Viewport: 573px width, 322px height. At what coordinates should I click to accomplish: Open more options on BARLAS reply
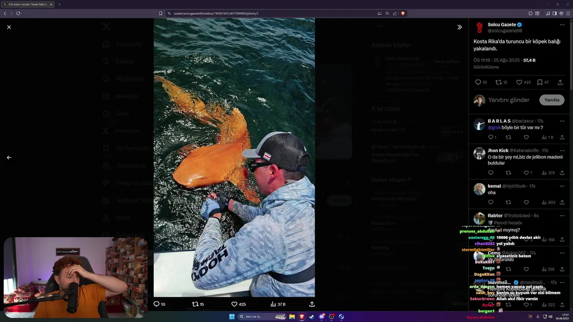pyautogui.click(x=562, y=121)
